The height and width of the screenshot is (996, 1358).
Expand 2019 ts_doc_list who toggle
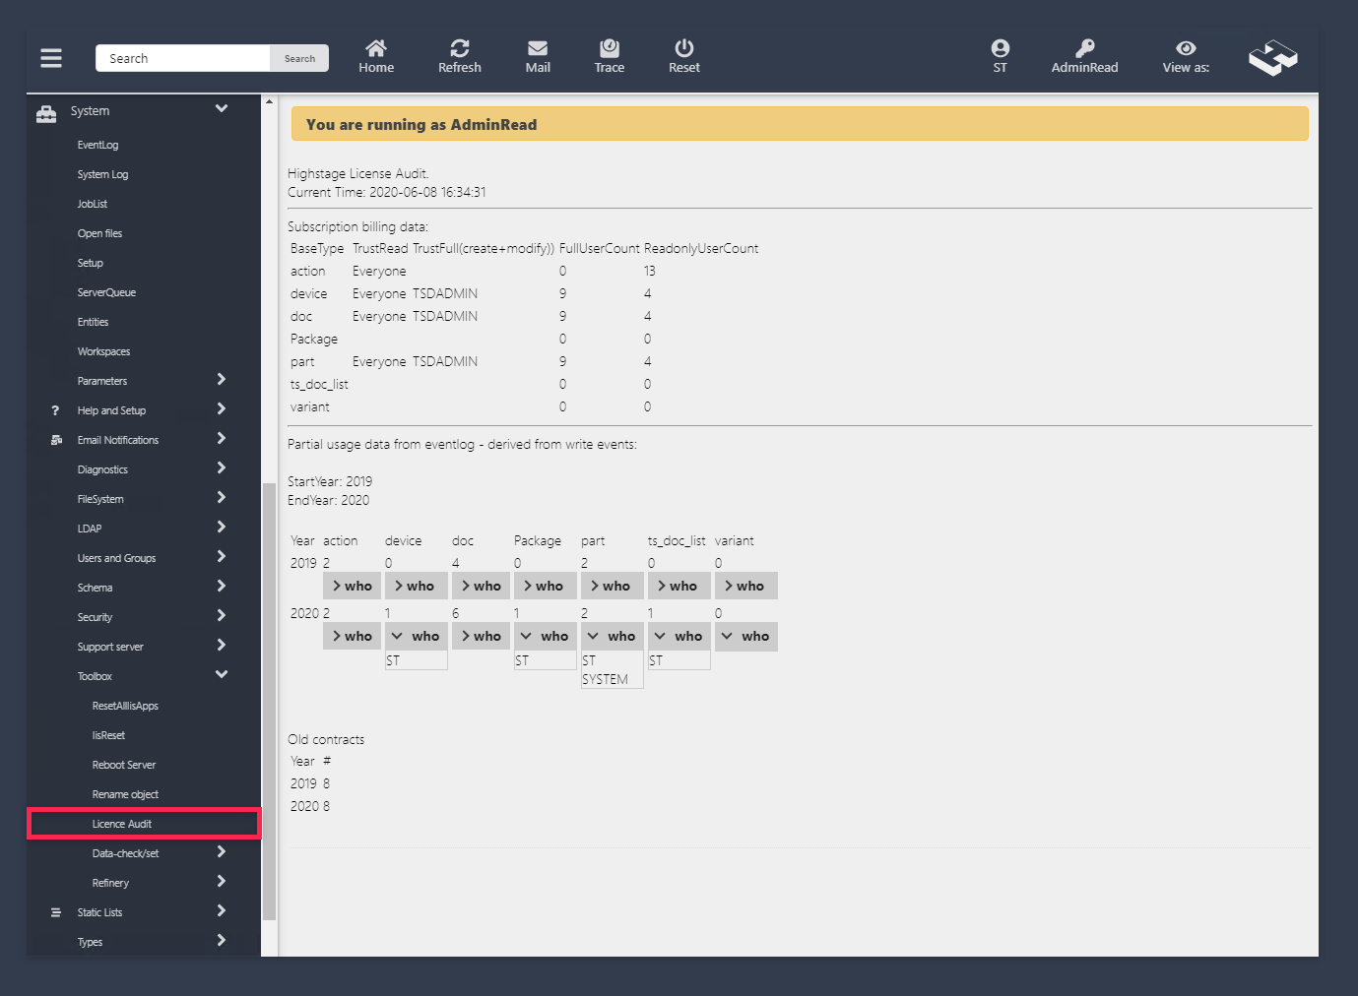click(x=679, y=586)
